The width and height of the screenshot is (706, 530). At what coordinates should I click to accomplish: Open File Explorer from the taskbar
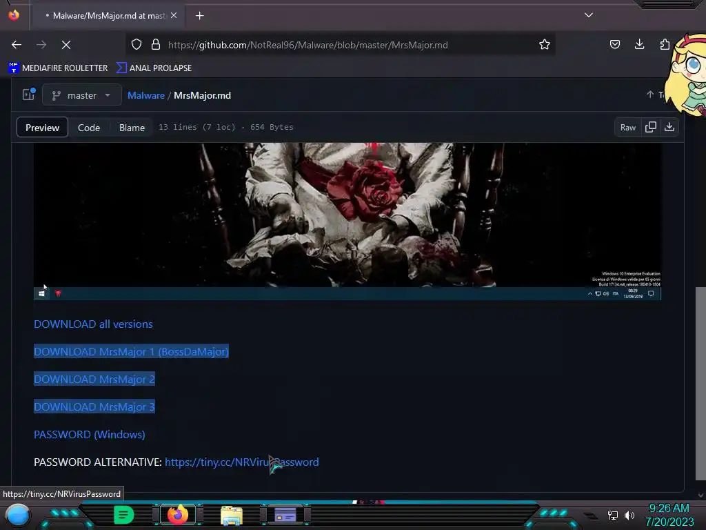click(232, 515)
